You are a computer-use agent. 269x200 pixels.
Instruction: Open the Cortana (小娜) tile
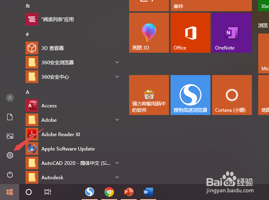tap(232, 95)
